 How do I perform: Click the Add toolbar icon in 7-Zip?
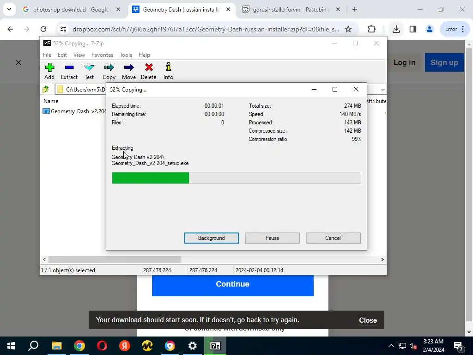pyautogui.click(x=49, y=71)
